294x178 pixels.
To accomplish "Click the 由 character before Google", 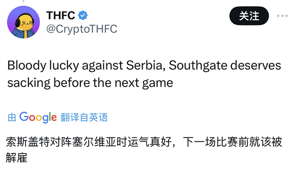I will click(x=12, y=118).
